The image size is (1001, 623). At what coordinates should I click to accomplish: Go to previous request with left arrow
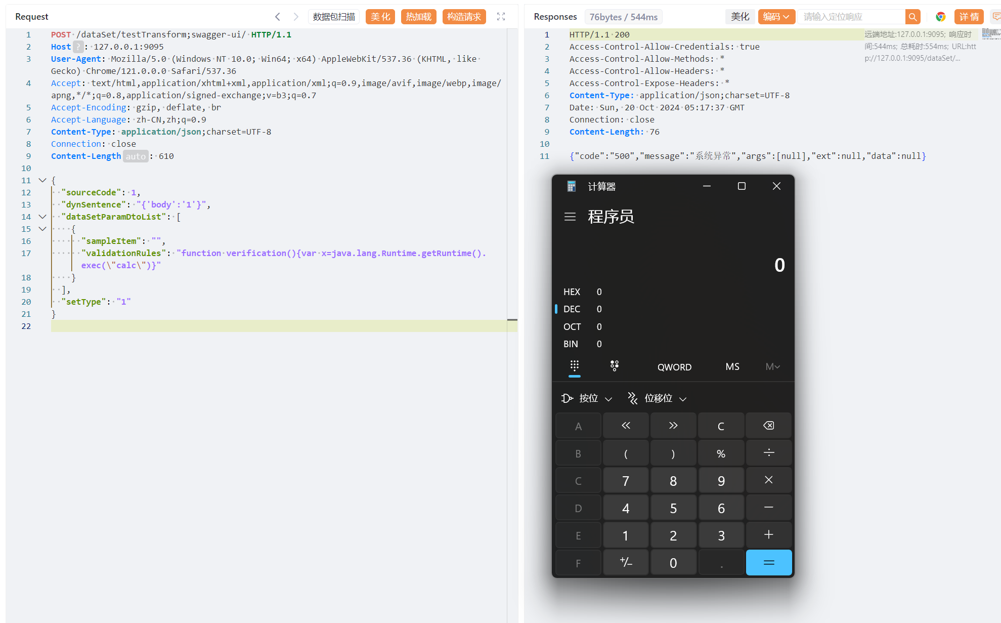[x=278, y=17]
